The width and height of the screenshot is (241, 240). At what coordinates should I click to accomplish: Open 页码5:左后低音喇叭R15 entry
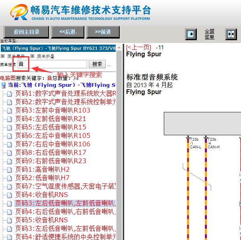[51, 127]
